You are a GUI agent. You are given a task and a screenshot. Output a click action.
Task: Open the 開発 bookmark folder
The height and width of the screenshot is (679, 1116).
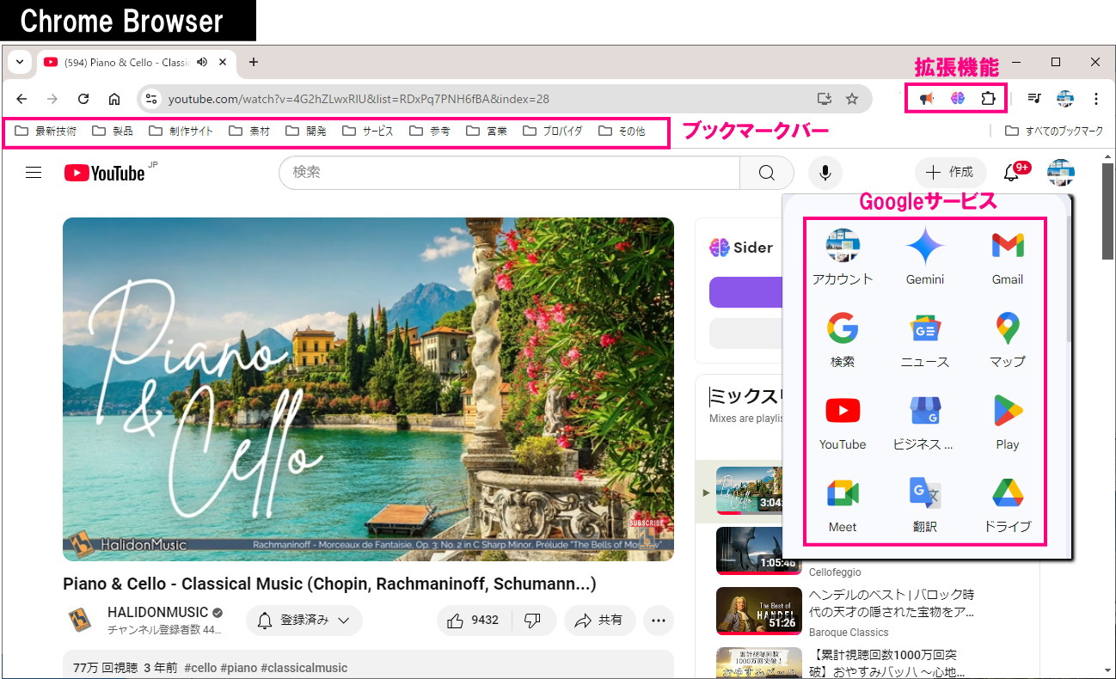306,132
